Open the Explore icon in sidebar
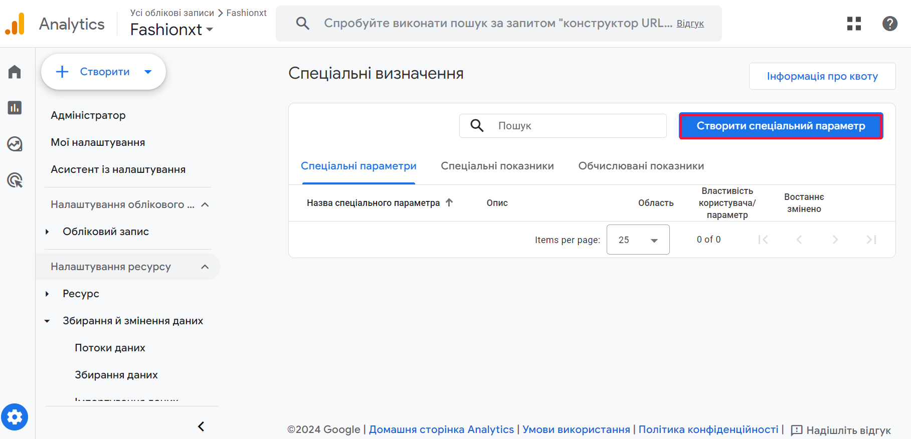Viewport: 911px width, 439px height. coord(15,144)
